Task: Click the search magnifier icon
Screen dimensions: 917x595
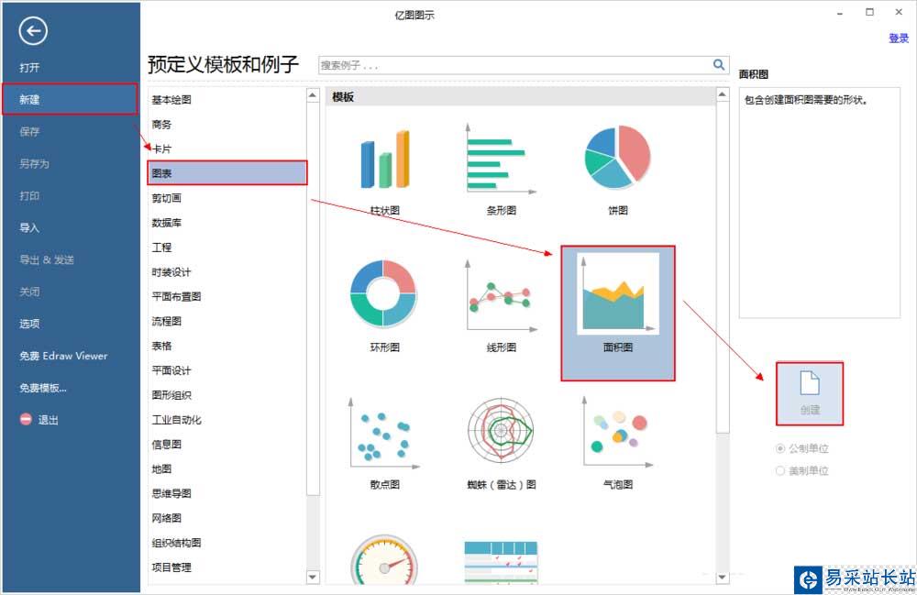Action: click(x=719, y=65)
